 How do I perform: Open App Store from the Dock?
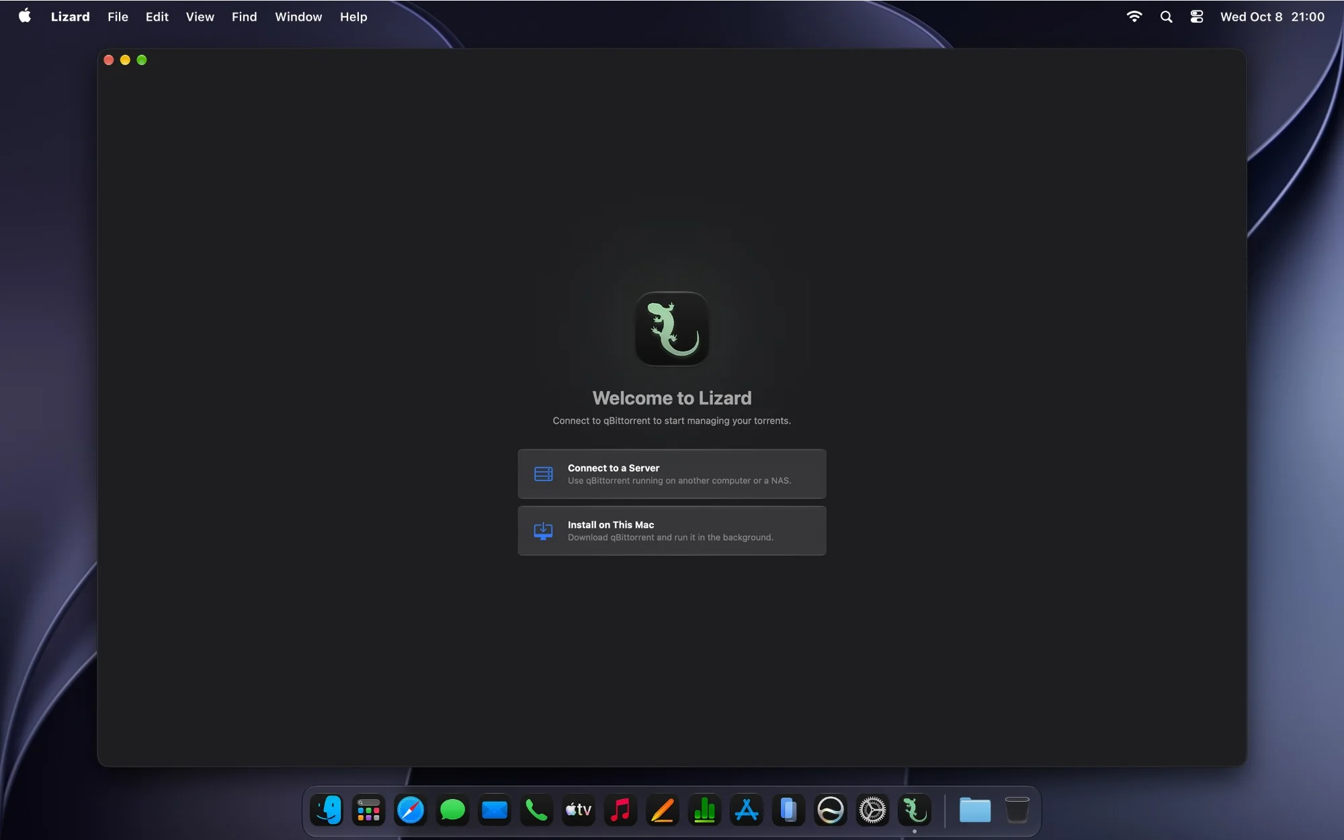747,810
